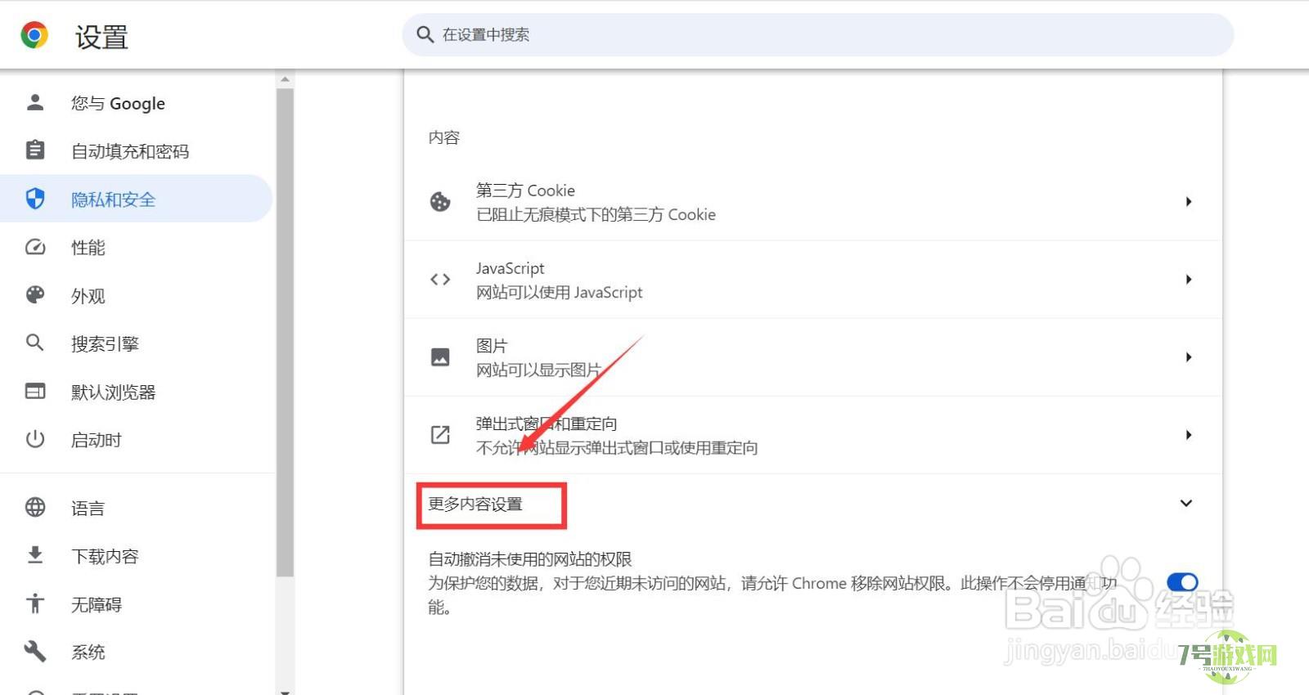Toggle 自动撤消未使用的网站的权限 switch

pyautogui.click(x=1182, y=582)
